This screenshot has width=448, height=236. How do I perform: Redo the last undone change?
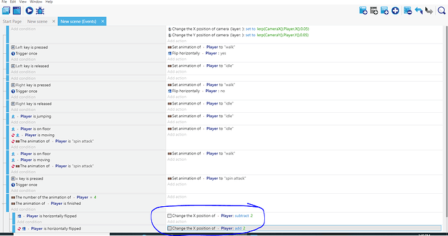[x=429, y=10]
